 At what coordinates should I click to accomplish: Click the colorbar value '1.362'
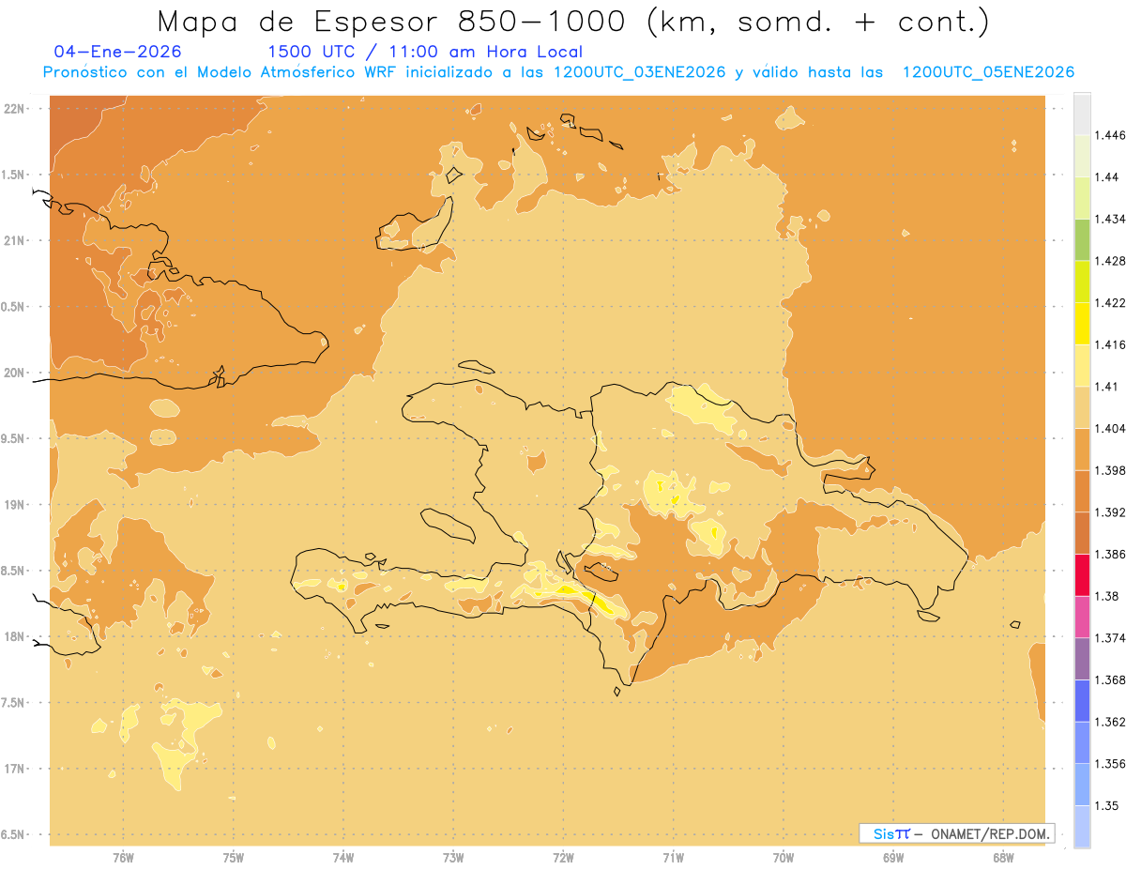pos(1110,722)
